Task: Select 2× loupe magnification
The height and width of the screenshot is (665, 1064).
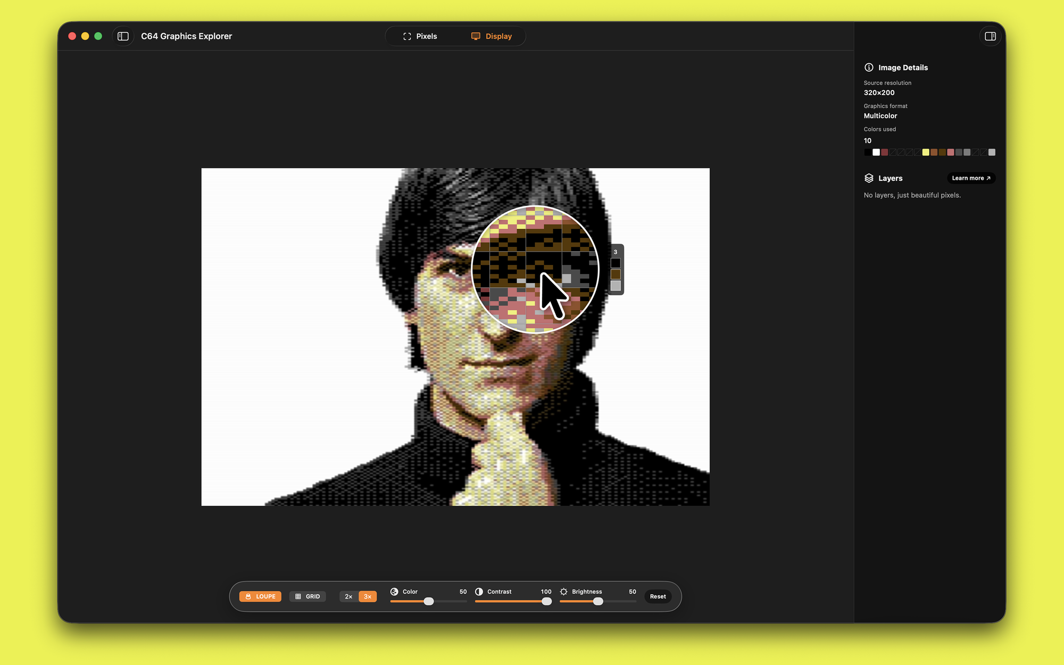Action: (348, 596)
